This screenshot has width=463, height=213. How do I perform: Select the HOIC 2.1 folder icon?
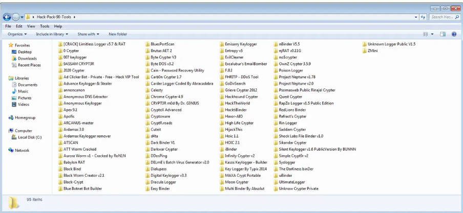point(222,143)
